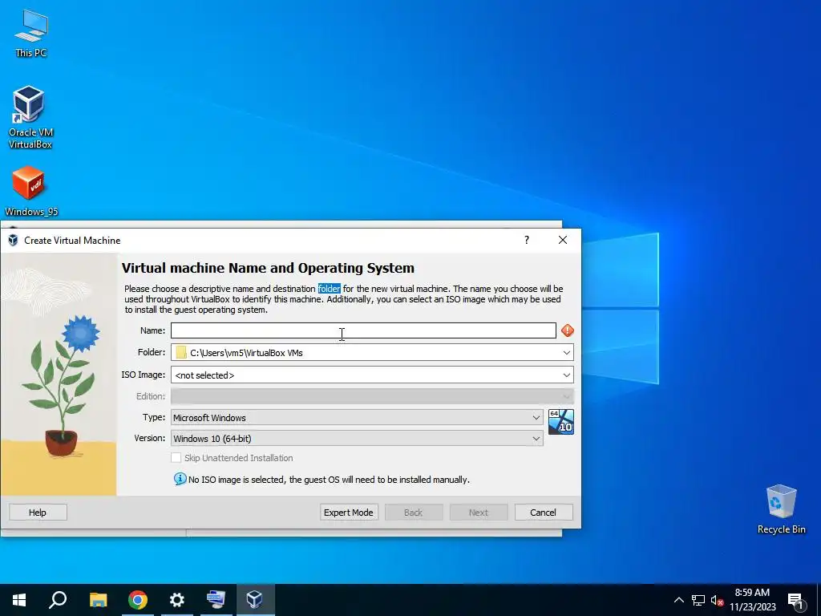Select the Windows_95 vdi file icon
The width and height of the screenshot is (821, 616).
(x=30, y=191)
